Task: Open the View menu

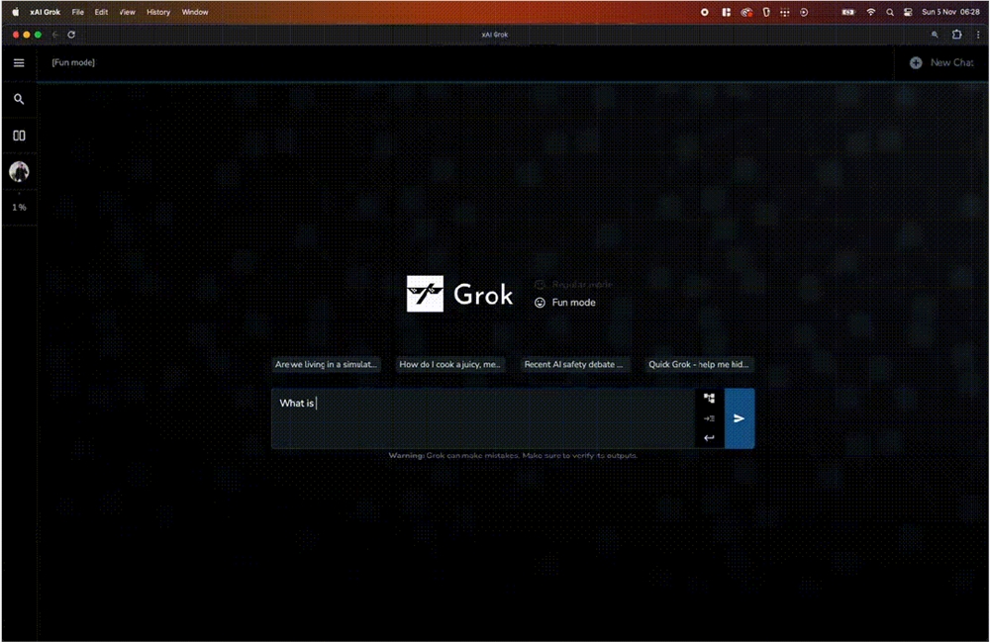Action: [x=128, y=12]
